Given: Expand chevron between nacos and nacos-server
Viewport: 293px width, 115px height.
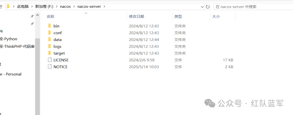Looking at the screenshot, I should tap(74, 7).
